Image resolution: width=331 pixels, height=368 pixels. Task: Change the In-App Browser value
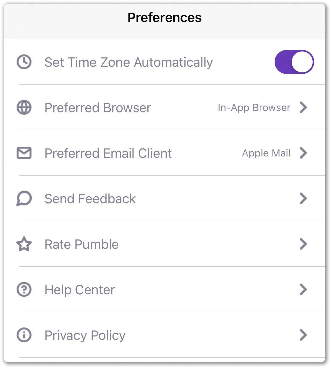[x=254, y=108]
